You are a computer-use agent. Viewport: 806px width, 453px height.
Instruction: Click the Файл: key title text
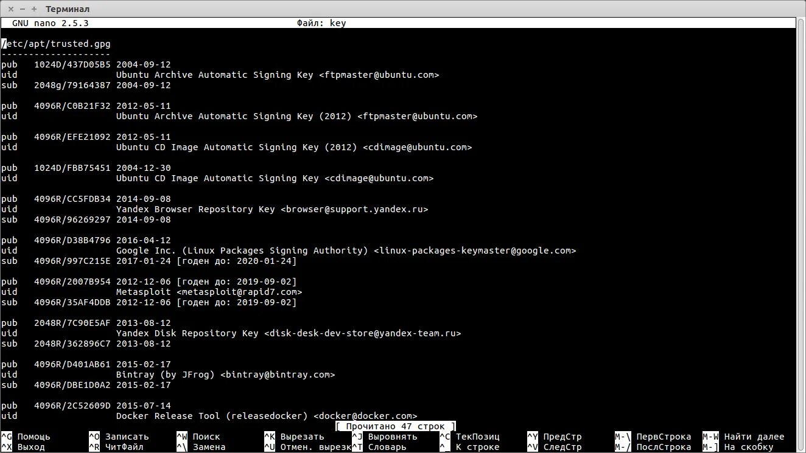coord(321,23)
